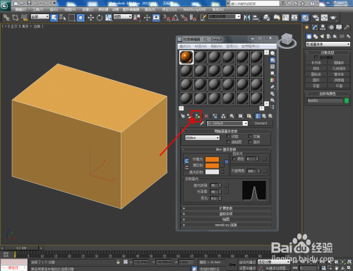Screen dimensions: 353x271
Task: Click Put Material to Scene icon
Action: tap(189, 116)
